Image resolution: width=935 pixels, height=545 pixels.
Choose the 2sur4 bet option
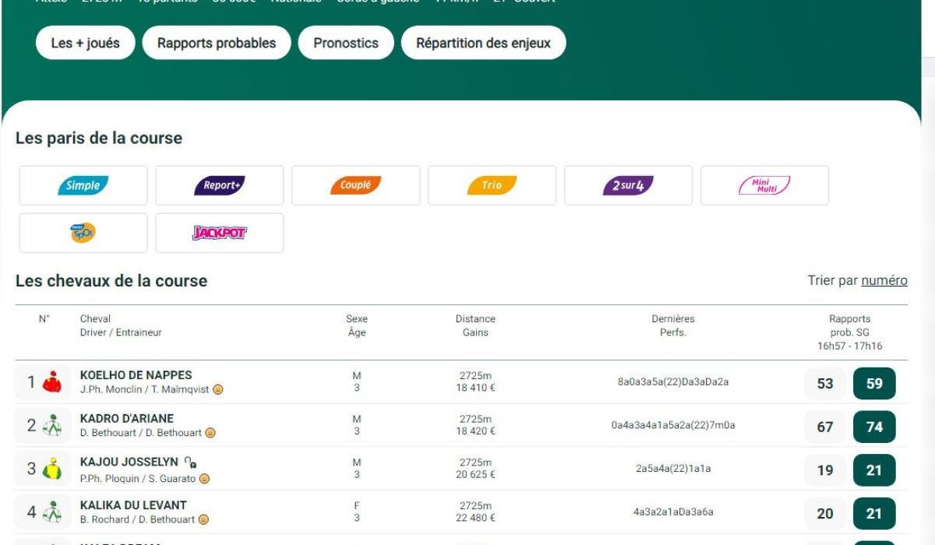click(x=628, y=185)
